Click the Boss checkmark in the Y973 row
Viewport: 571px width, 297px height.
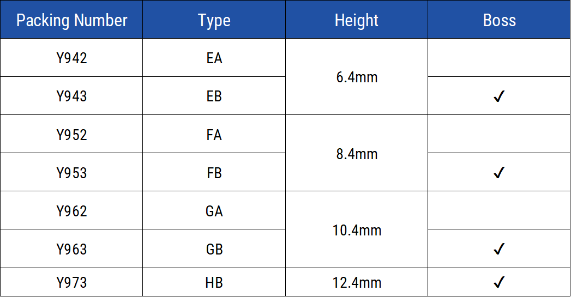click(498, 282)
